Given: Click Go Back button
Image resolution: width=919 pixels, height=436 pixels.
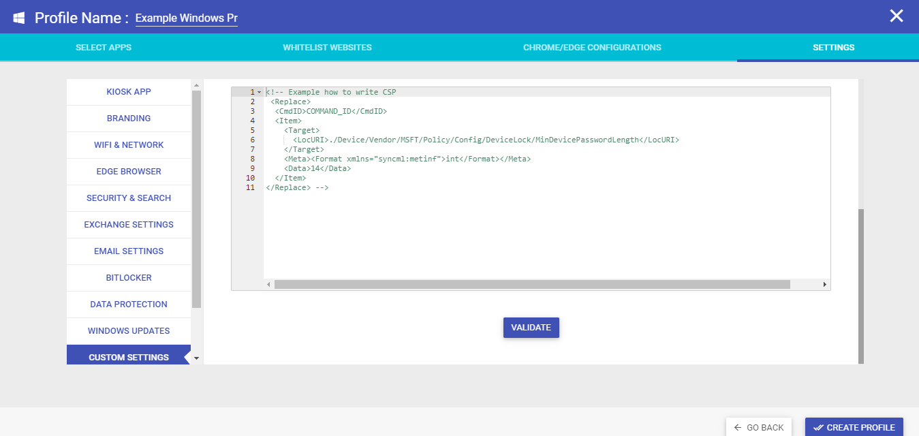Looking at the screenshot, I should point(758,427).
